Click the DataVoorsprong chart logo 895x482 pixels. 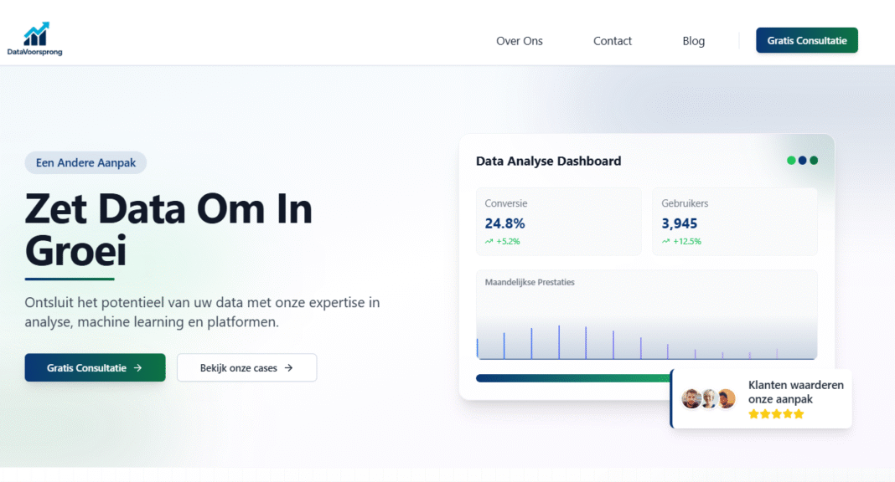pyautogui.click(x=35, y=38)
